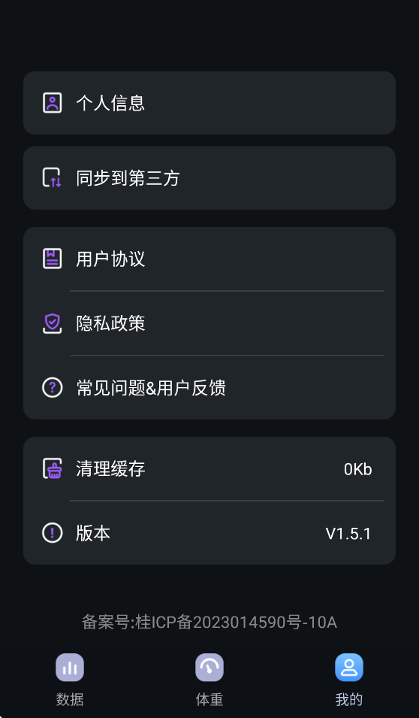Tap the question mark icon for 常见问题
Screen dimensions: 419x718
(52, 388)
